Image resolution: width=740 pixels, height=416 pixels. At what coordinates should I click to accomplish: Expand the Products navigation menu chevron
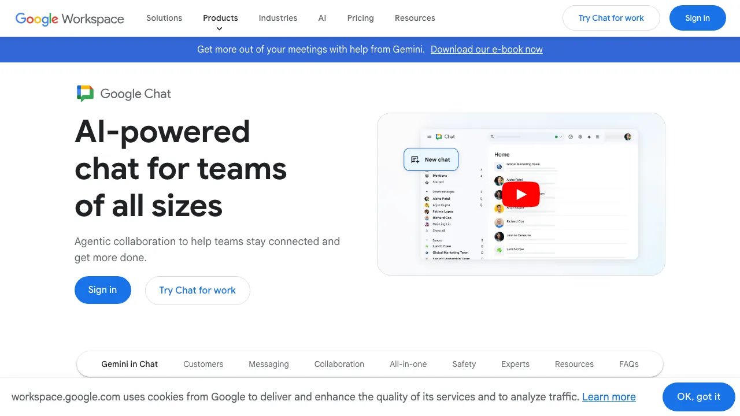[220, 27]
